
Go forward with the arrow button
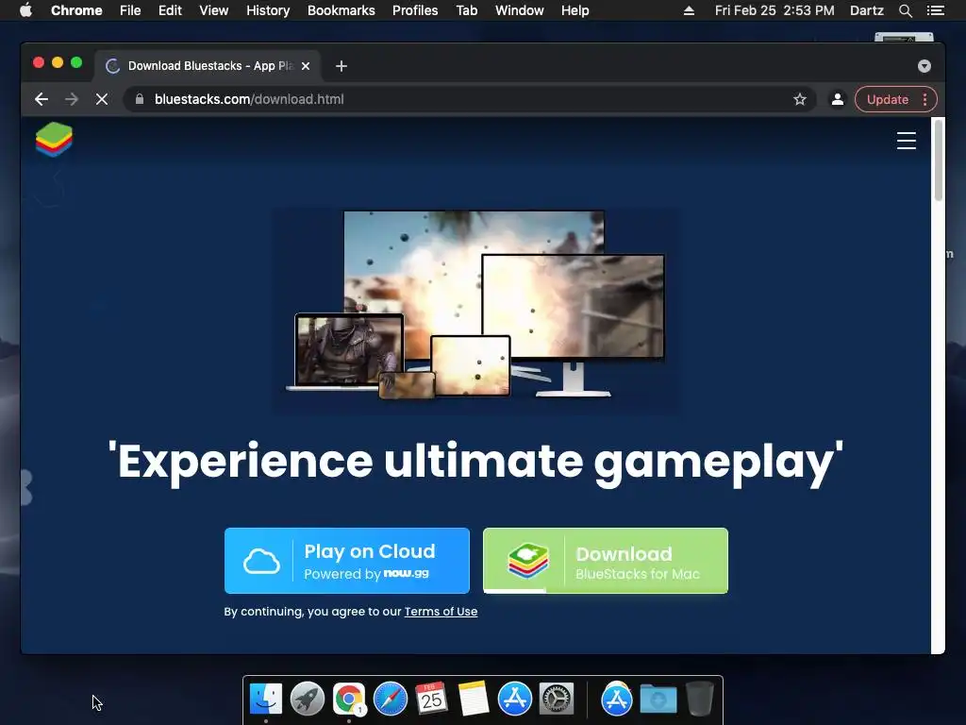point(72,99)
